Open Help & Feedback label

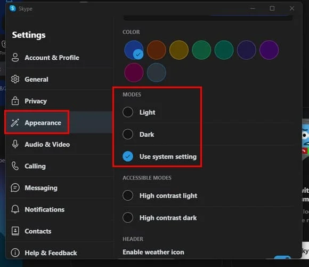click(51, 253)
